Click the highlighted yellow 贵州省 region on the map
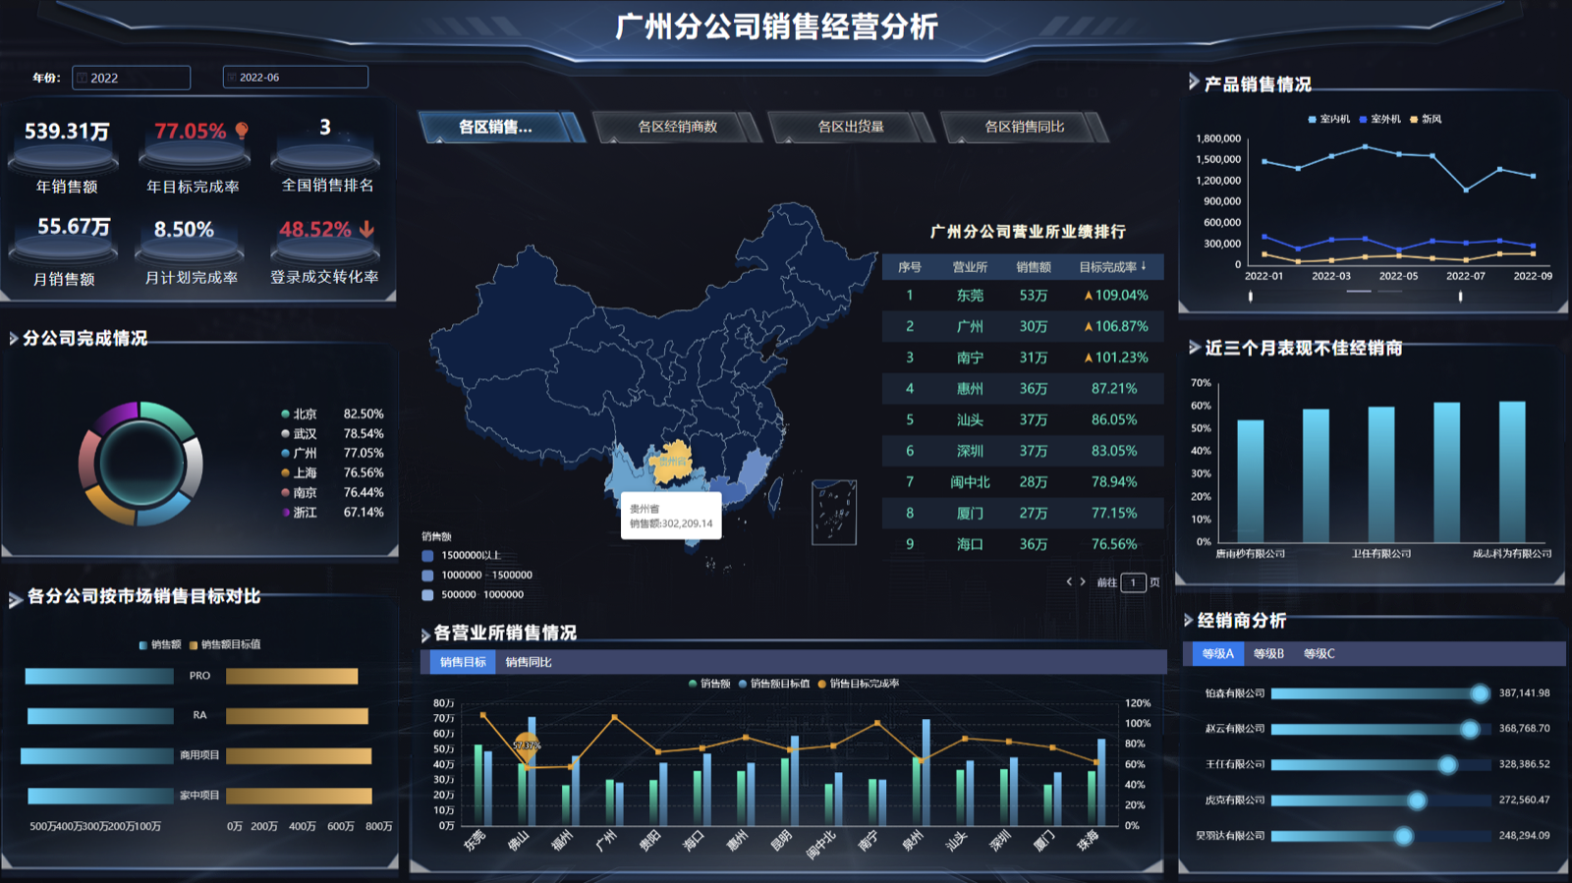This screenshot has height=883, width=1572. [x=671, y=464]
